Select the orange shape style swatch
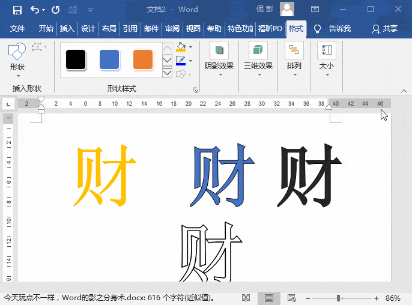 click(143, 60)
